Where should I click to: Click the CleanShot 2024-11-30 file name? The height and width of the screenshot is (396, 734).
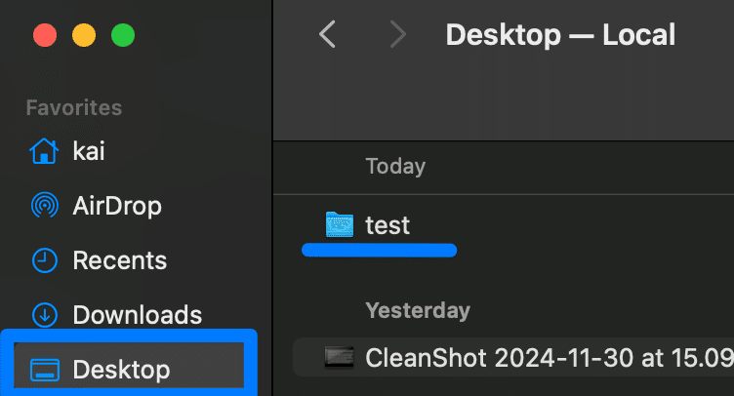(x=547, y=357)
